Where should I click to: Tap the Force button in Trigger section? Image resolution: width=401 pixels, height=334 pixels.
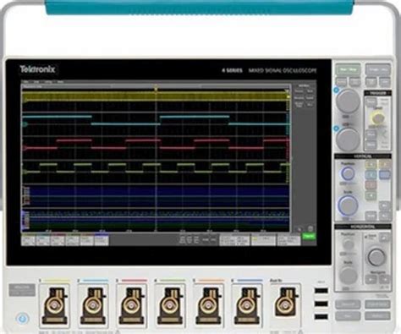371,101
